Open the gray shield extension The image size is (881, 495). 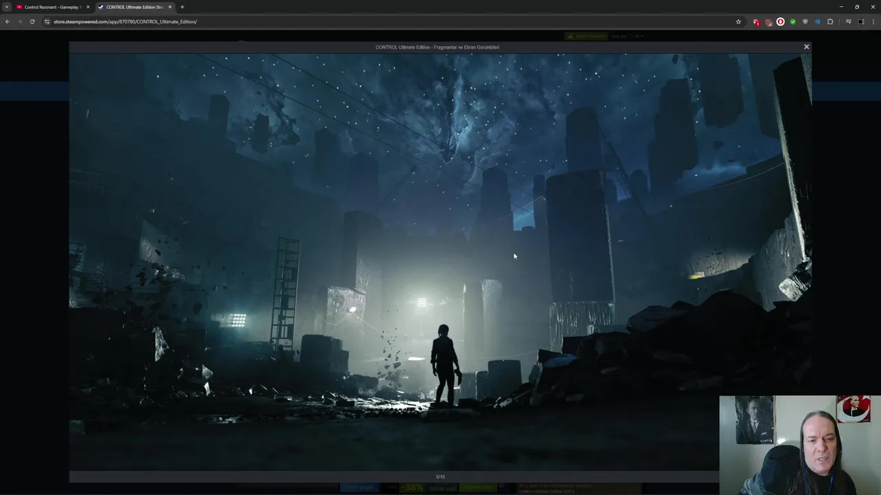(805, 22)
